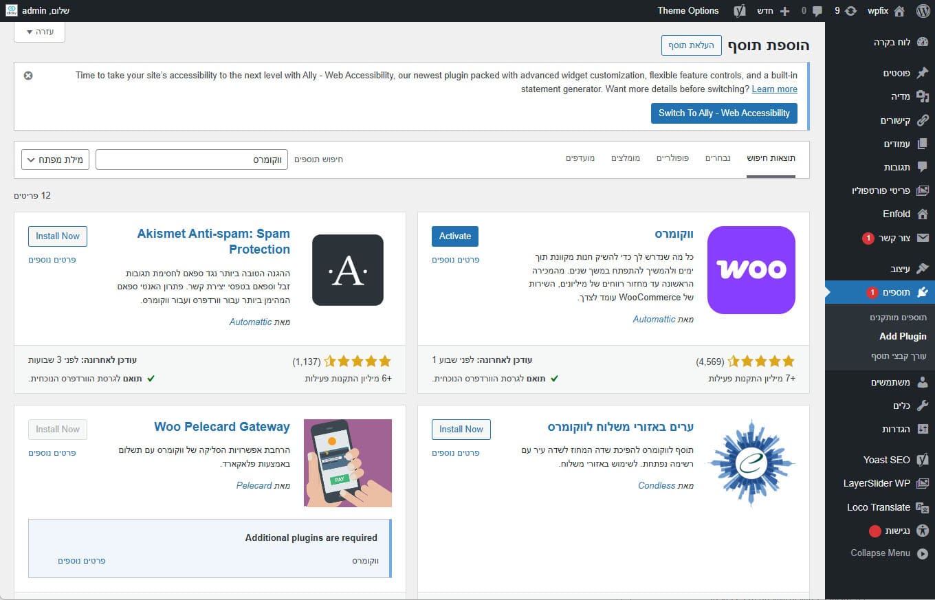Click Switch To Ally - Web Accessibility button
935x600 pixels.
coord(724,113)
